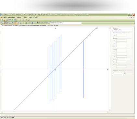The width and height of the screenshot is (137, 119).
Task: Open the Справка menu
Action: 36,17
